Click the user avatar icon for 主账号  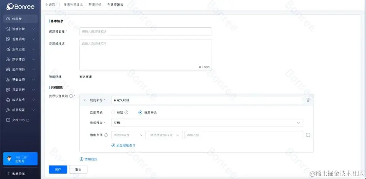[x=9, y=159]
